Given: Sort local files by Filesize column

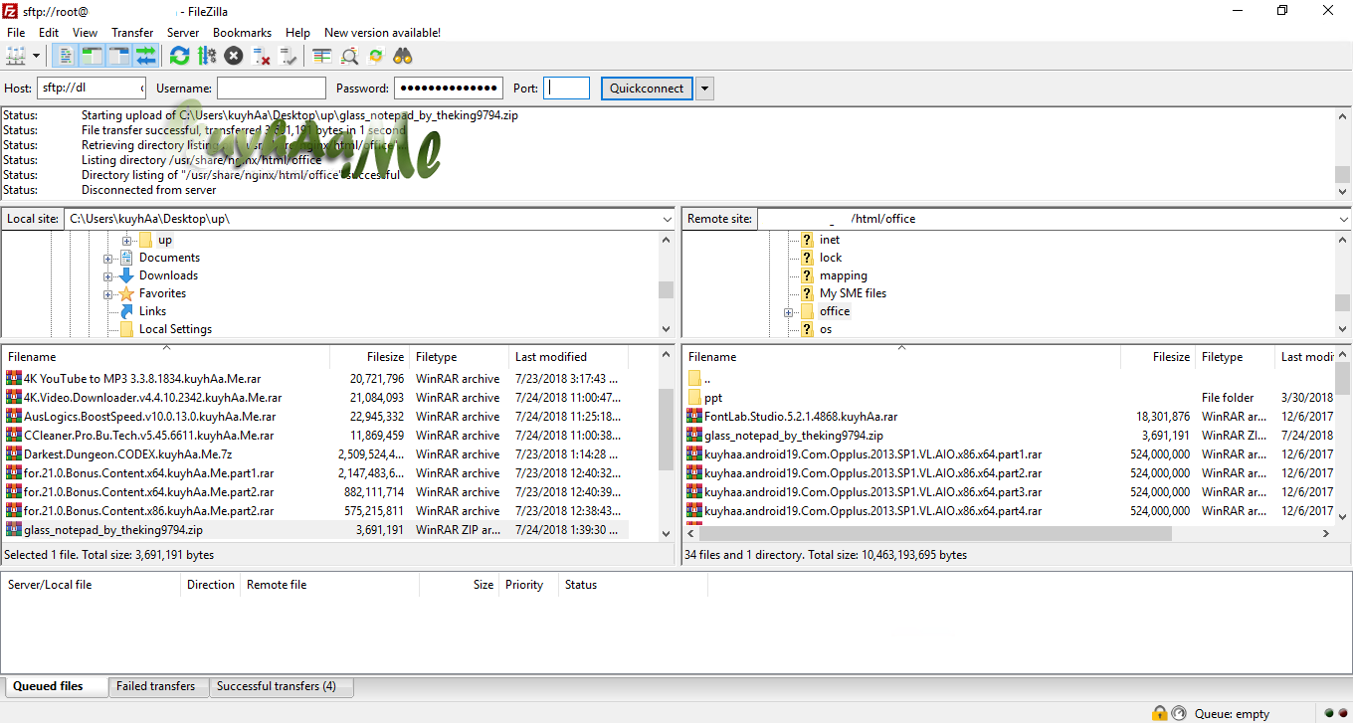Looking at the screenshot, I should pos(369,357).
